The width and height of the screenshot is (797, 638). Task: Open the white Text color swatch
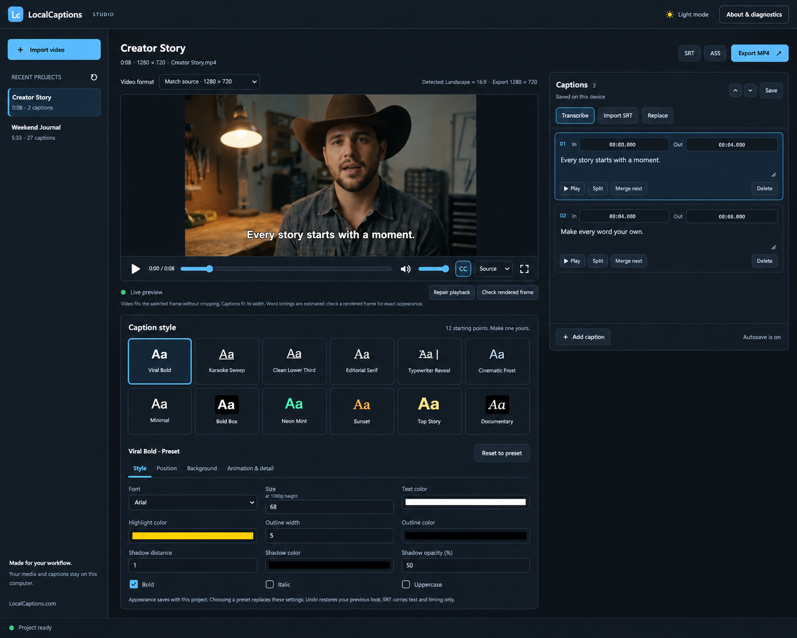click(x=466, y=502)
